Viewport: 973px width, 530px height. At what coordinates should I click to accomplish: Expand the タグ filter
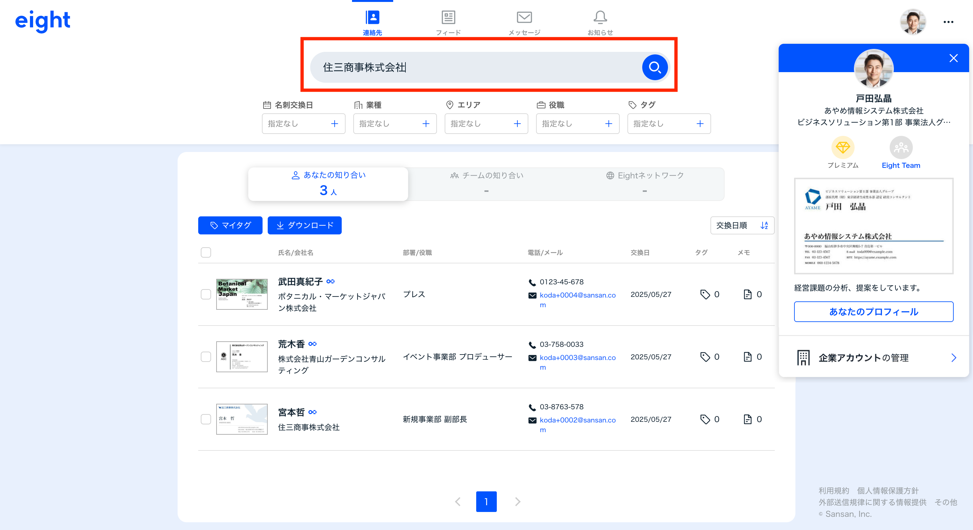tap(669, 124)
